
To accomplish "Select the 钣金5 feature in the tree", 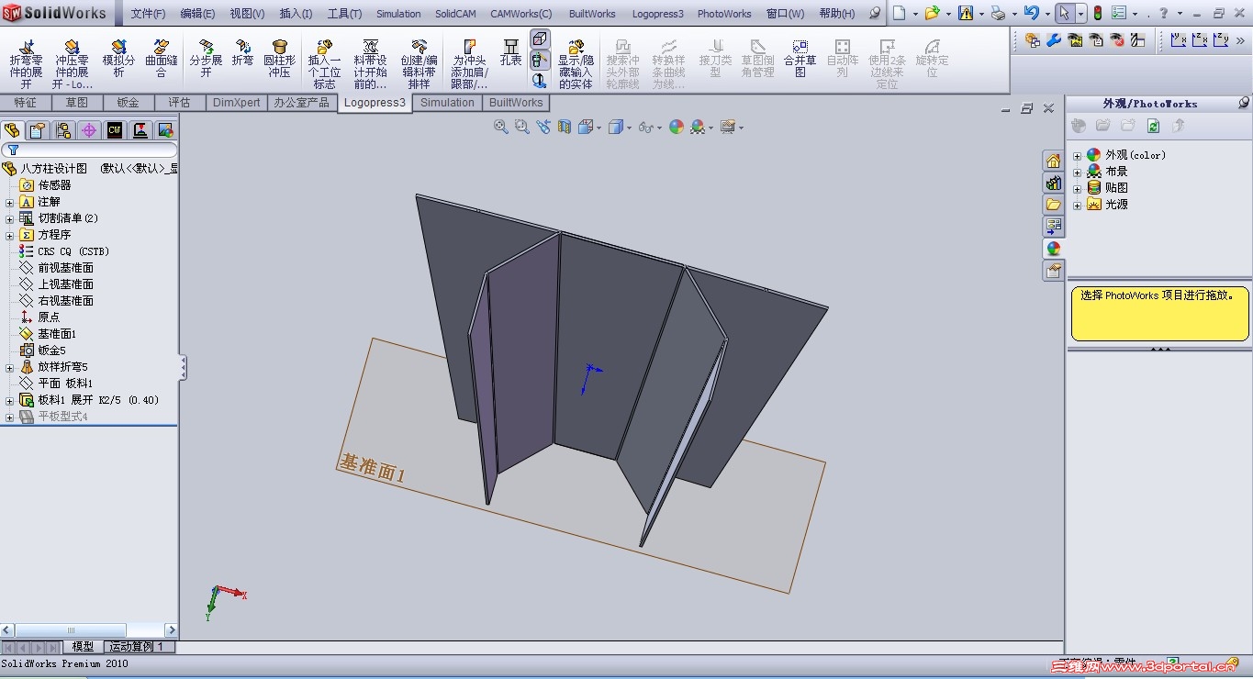I will tap(51, 351).
